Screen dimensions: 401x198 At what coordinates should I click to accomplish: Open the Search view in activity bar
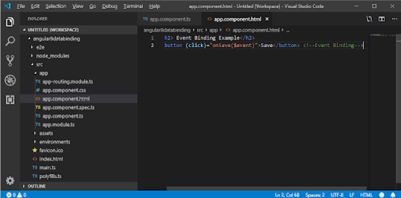click(x=10, y=41)
